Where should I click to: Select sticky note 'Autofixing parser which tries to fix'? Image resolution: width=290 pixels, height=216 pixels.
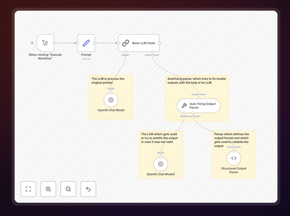[197, 98]
